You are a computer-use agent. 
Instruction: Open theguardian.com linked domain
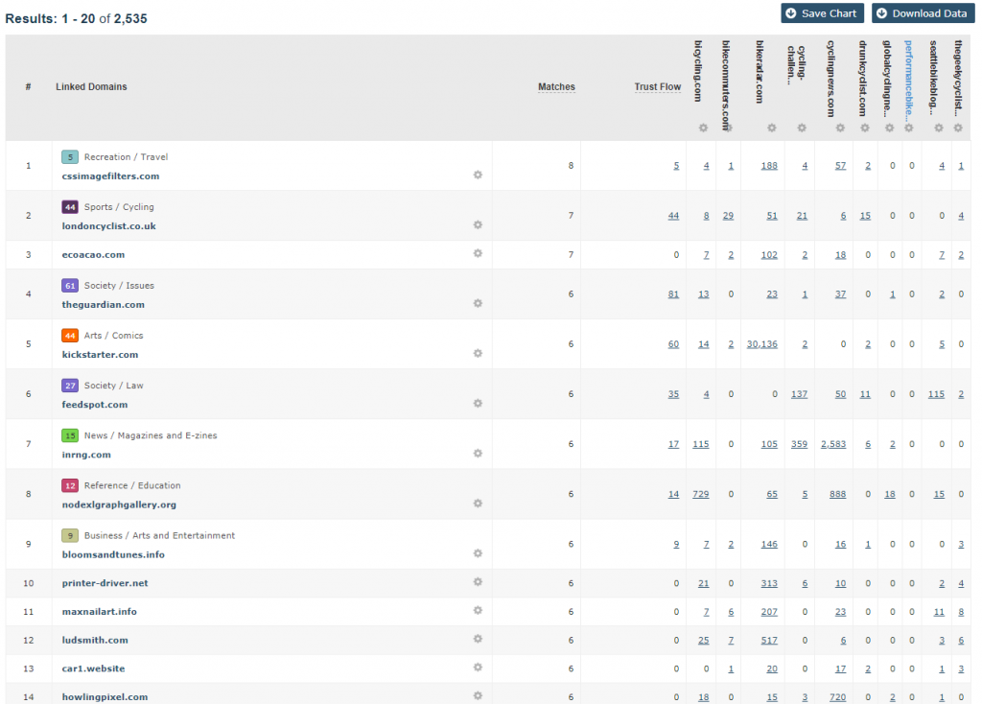(104, 304)
